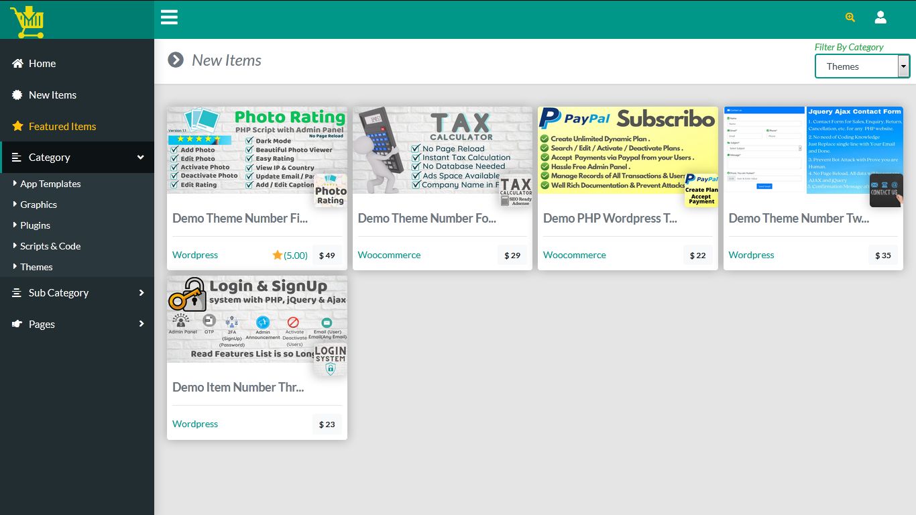Open Demo Theme Number Fi... title
Screen dimensions: 916x515
pyautogui.click(x=240, y=218)
